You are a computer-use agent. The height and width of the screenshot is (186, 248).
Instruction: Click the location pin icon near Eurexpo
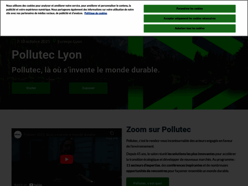pos(54,41)
